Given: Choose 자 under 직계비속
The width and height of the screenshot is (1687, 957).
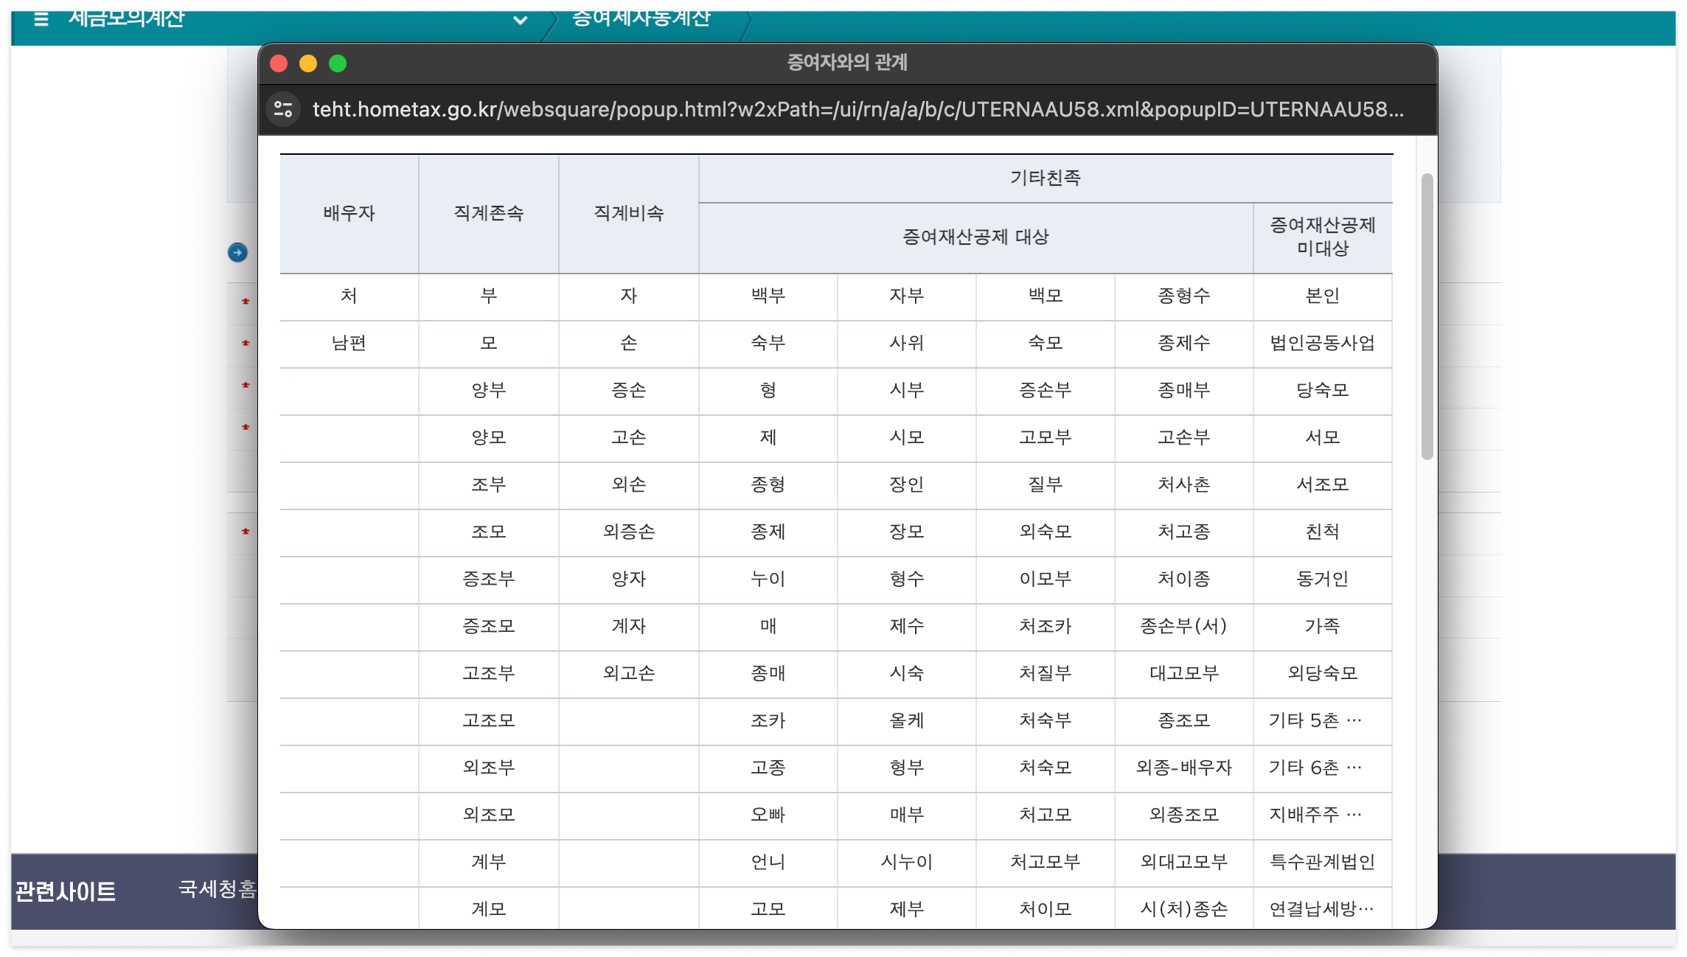Looking at the screenshot, I should tap(628, 296).
